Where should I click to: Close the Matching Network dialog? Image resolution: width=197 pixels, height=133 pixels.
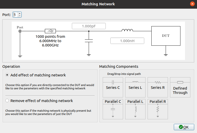[192, 4]
